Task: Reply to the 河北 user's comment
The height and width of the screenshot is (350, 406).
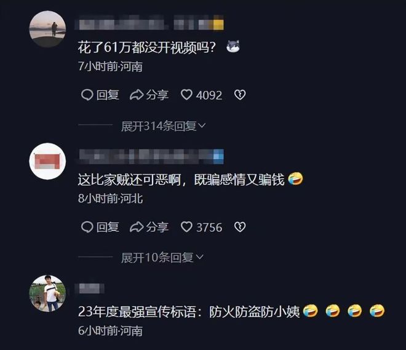Action: pyautogui.click(x=100, y=228)
